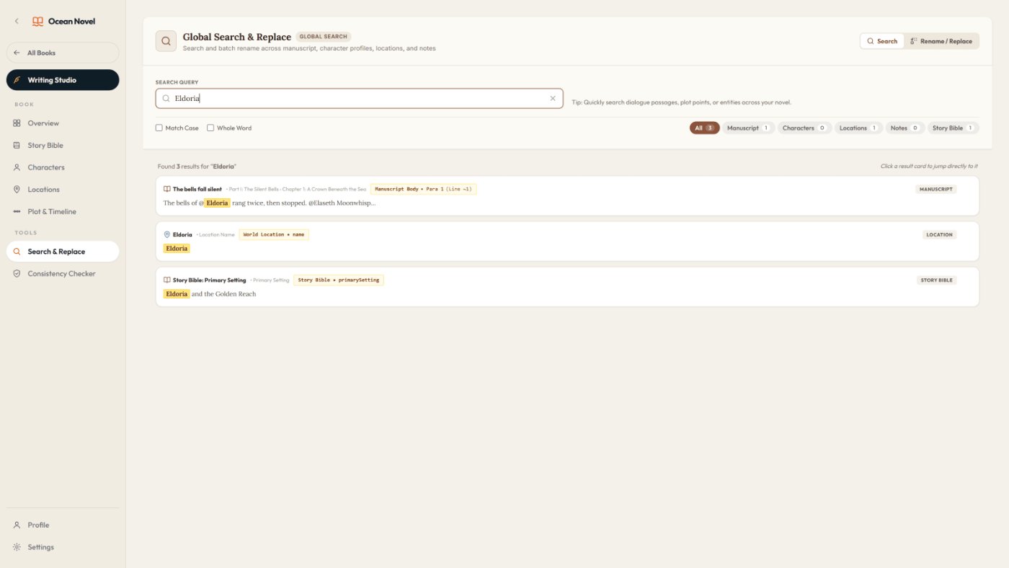The image size is (1009, 568).
Task: Click the 'Story Bible • primarySetting' tag
Action: [338, 280]
